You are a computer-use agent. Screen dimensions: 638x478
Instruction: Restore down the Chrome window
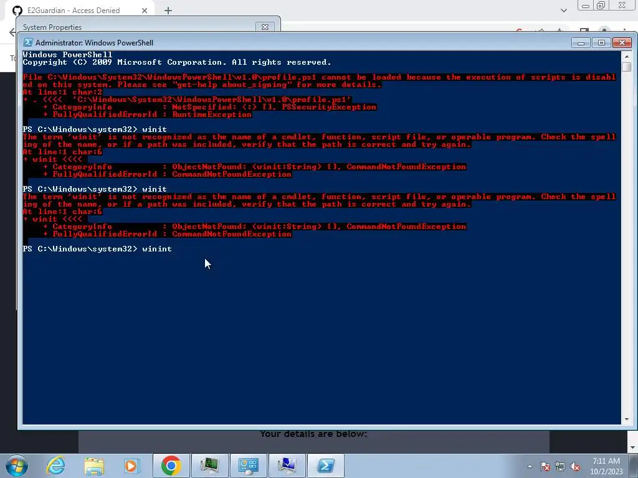601,5
